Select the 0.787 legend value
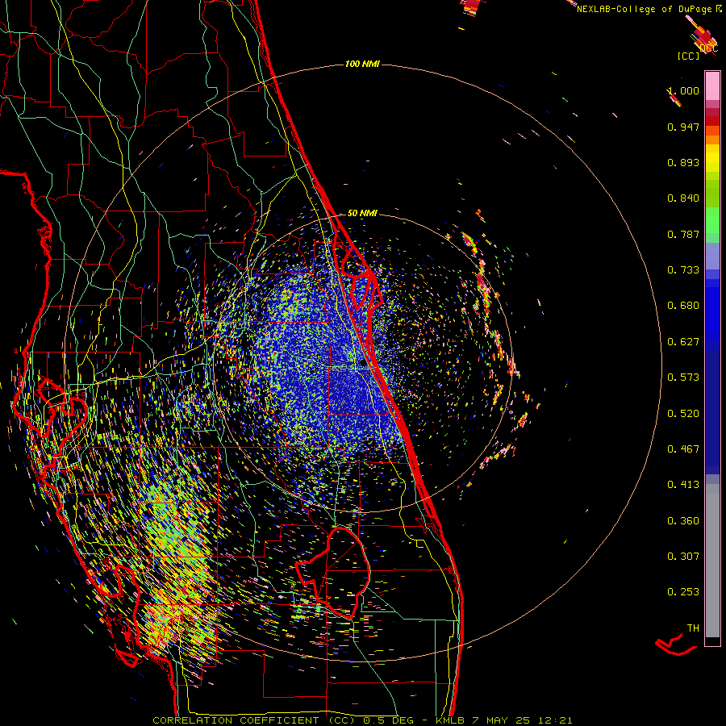This screenshot has width=726, height=726. pos(683,234)
